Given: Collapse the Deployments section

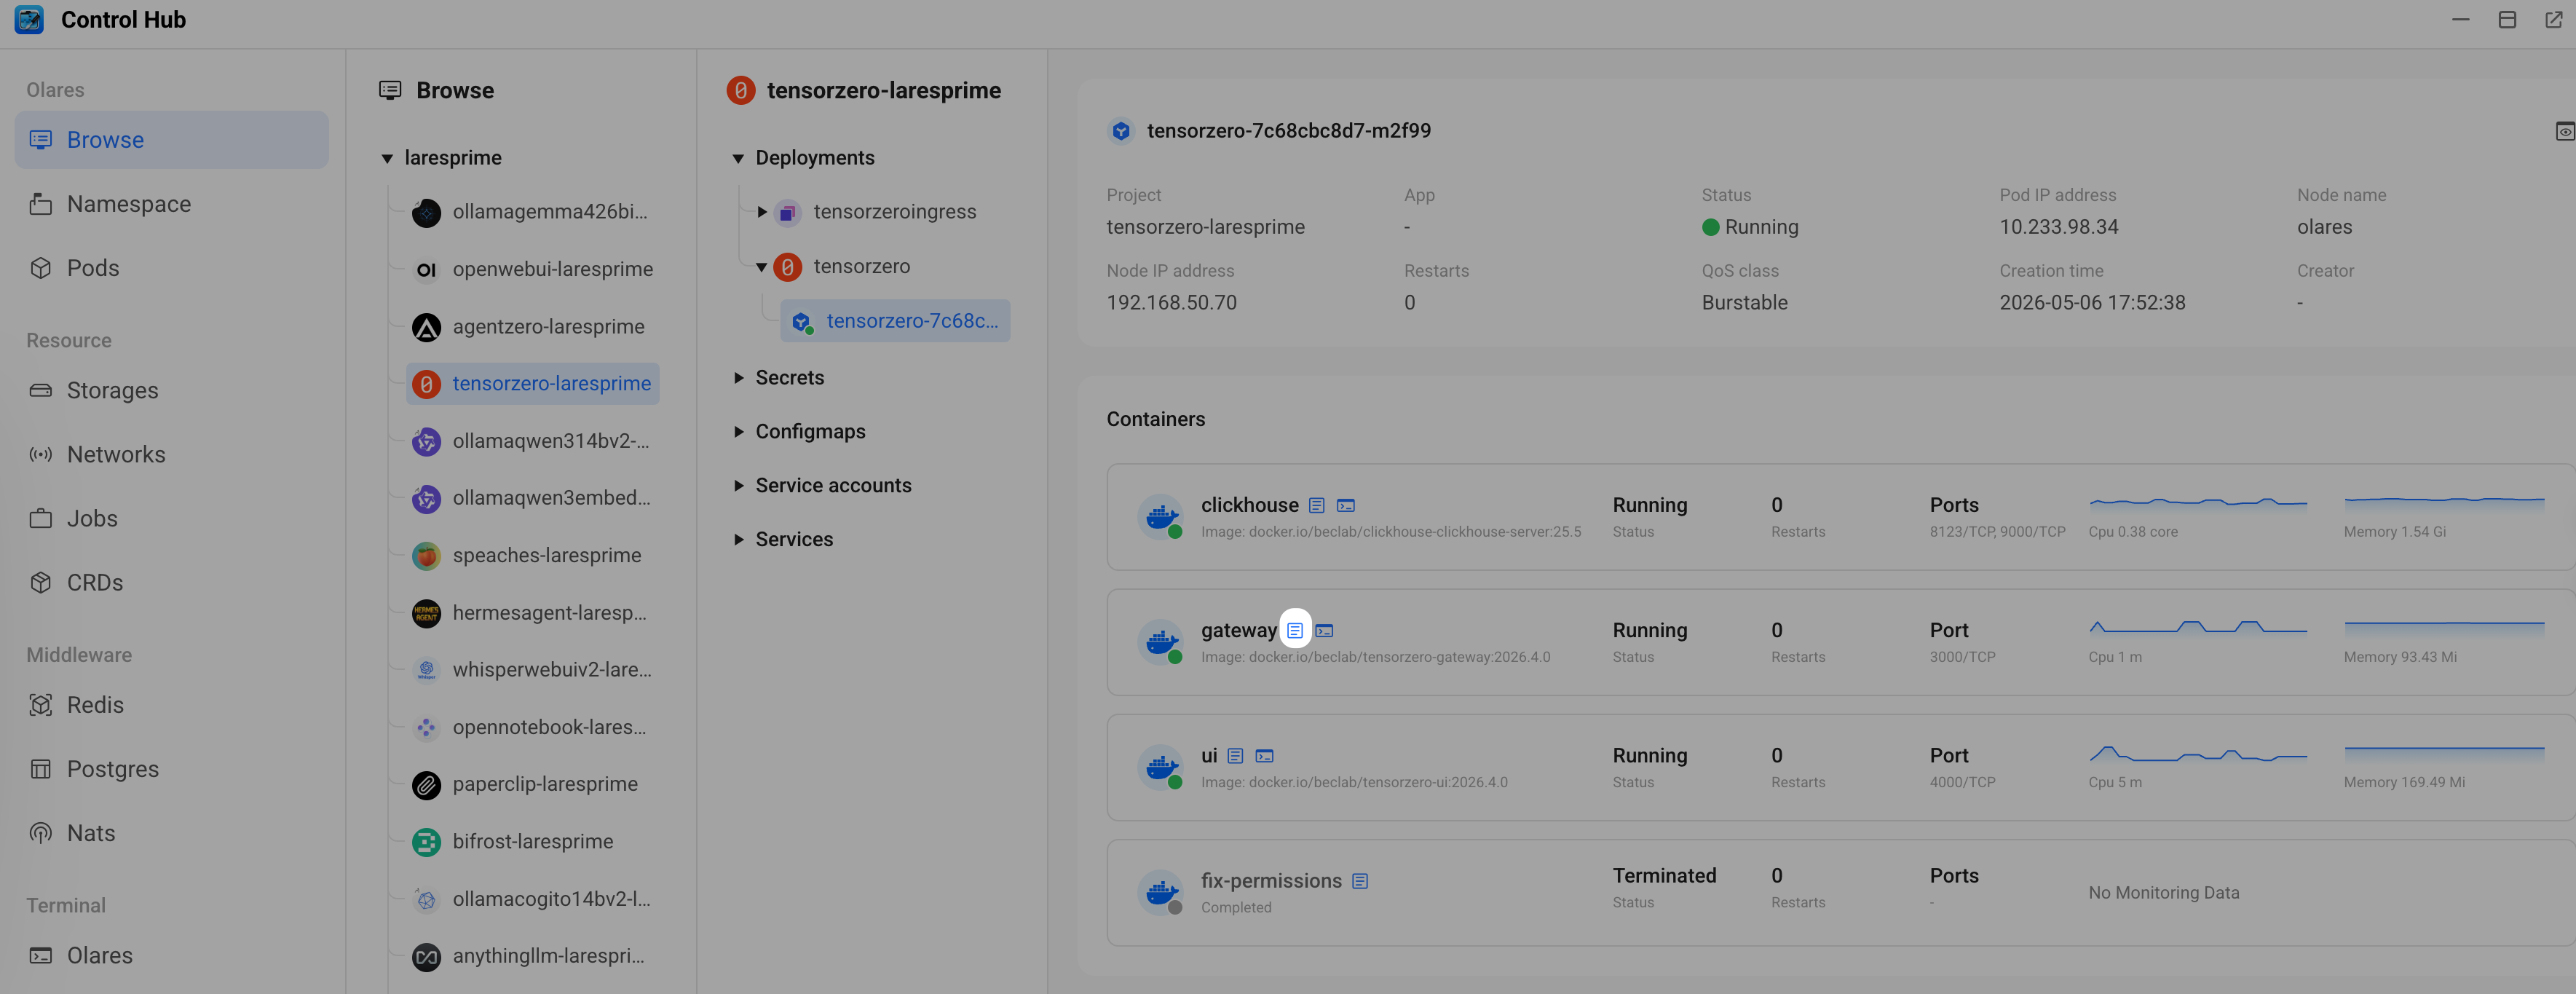Looking at the screenshot, I should (738, 159).
